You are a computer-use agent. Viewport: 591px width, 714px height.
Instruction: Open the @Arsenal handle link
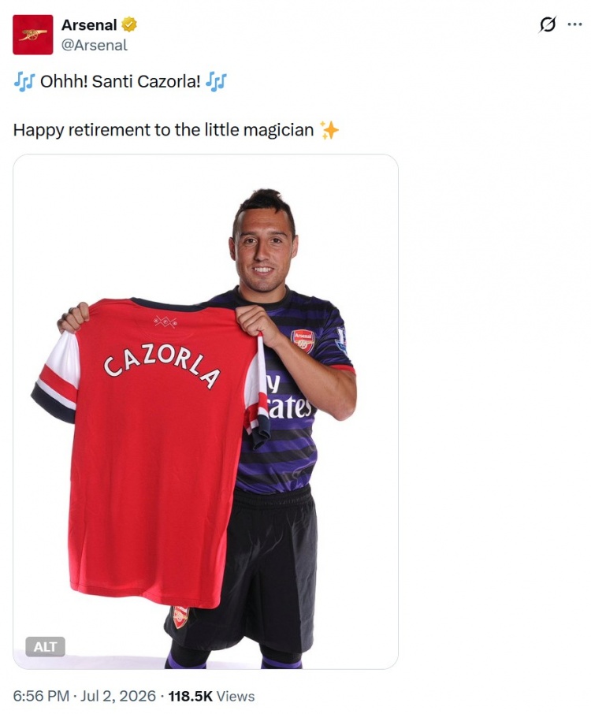tap(95, 45)
